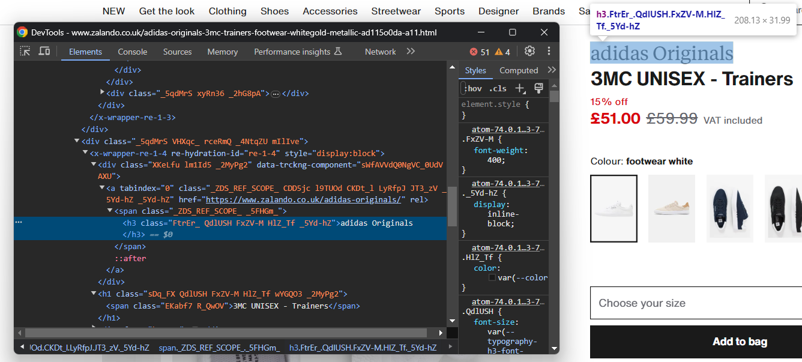Open the Computed styles tab

518,70
